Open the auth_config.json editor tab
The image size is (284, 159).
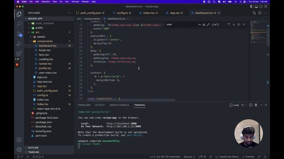91,13
